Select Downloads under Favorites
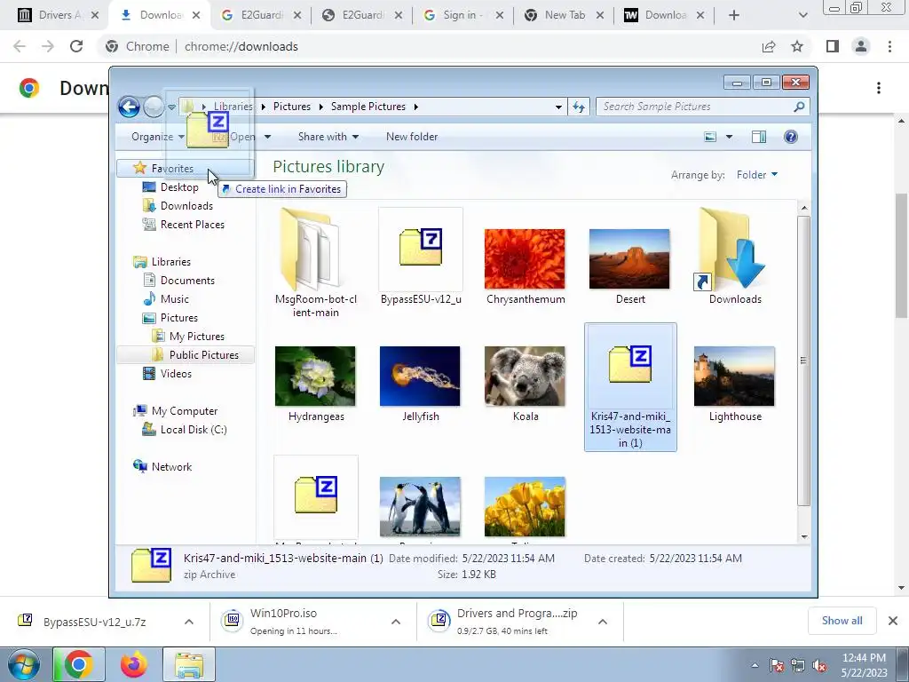909x682 pixels. pos(186,206)
